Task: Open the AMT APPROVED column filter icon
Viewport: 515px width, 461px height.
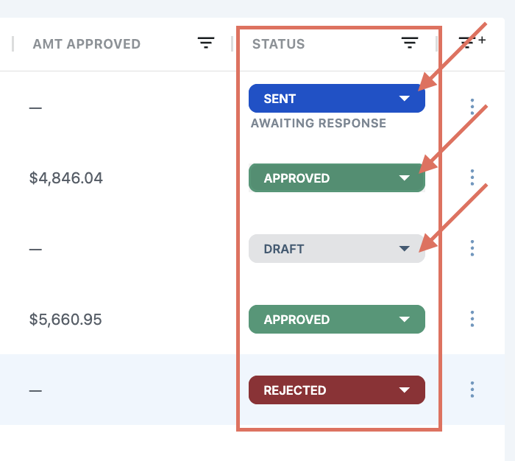Action: click(206, 43)
